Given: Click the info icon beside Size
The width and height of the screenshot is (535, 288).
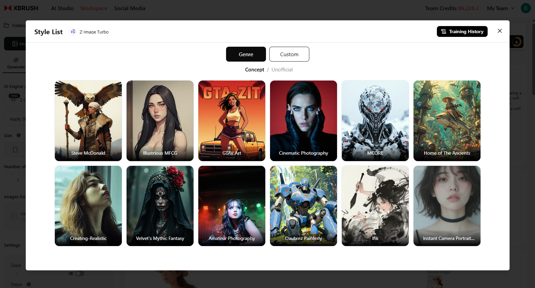Looking at the screenshot, I should 19,135.
